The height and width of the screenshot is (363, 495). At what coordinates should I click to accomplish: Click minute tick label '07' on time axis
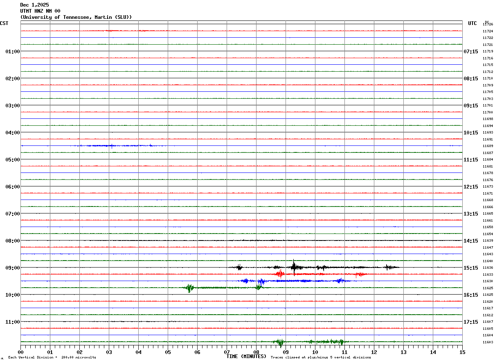(227, 352)
